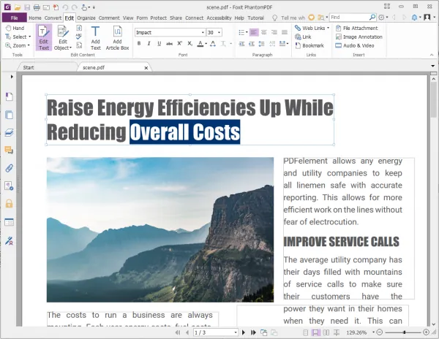Image resolution: width=439 pixels, height=339 pixels.
Task: Print the document with the printer icon
Action: coord(37,7)
